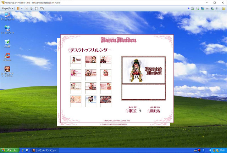227x153 pixels.
Task: Expand the power options arrow beside pause
Action: click(x=22, y=8)
